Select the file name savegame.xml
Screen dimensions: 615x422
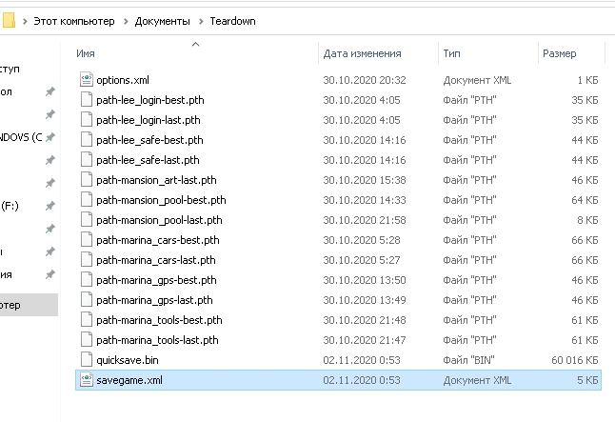tap(129, 380)
